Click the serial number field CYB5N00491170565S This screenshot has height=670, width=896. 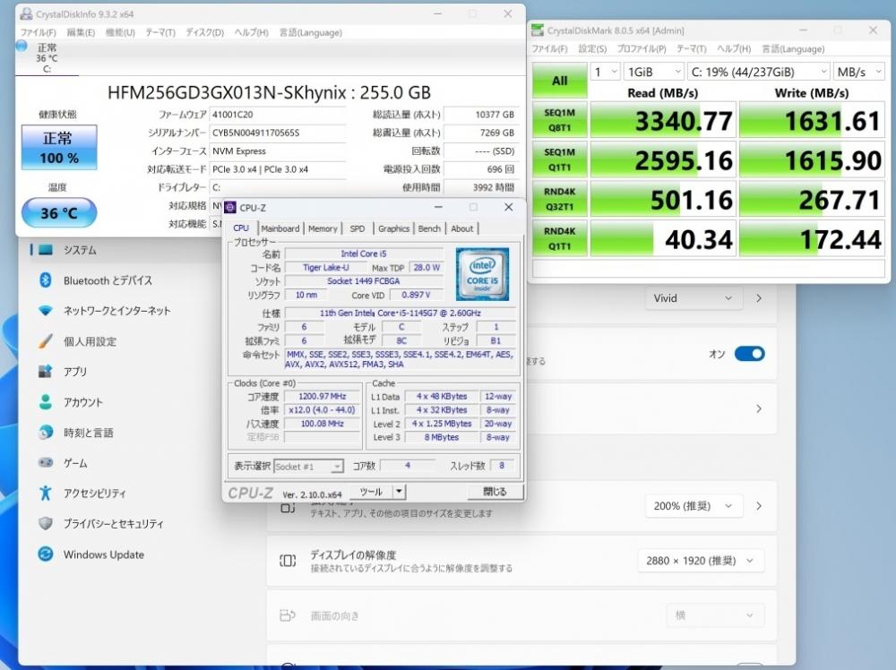click(277, 133)
